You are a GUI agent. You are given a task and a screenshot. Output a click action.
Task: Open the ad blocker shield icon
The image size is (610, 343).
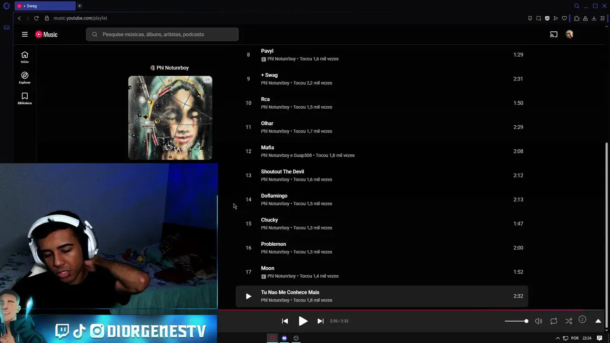(547, 18)
